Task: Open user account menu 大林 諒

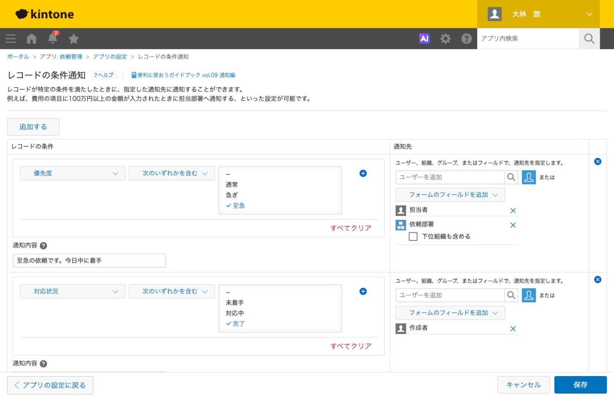Action: coord(538,14)
